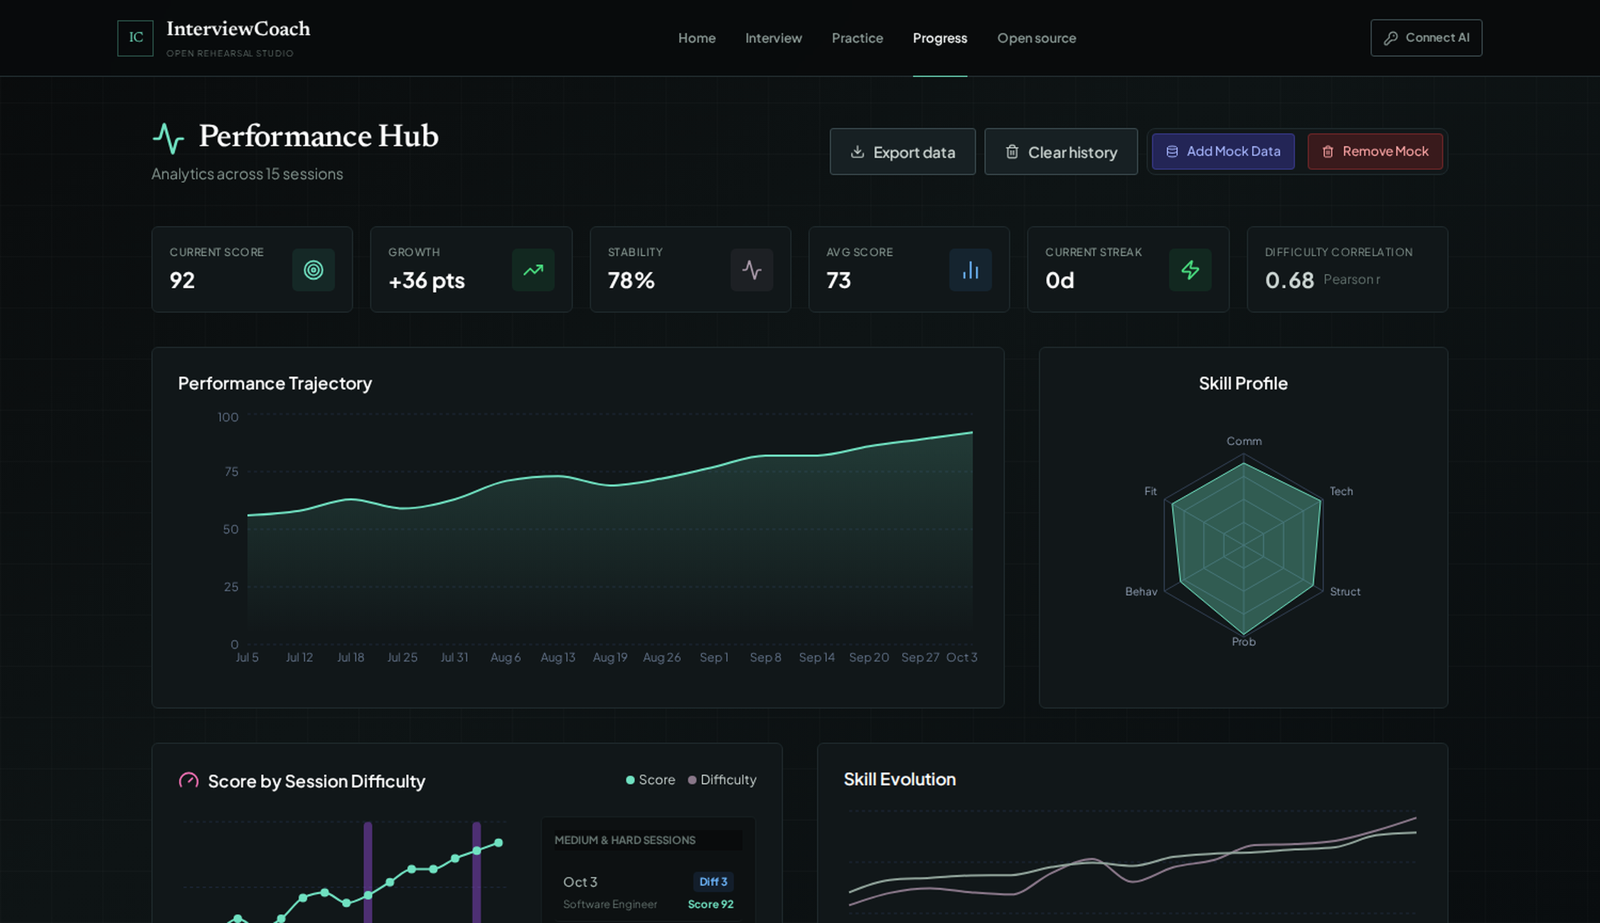Export data from Performance Hub
The height and width of the screenshot is (923, 1600).
coord(902,151)
